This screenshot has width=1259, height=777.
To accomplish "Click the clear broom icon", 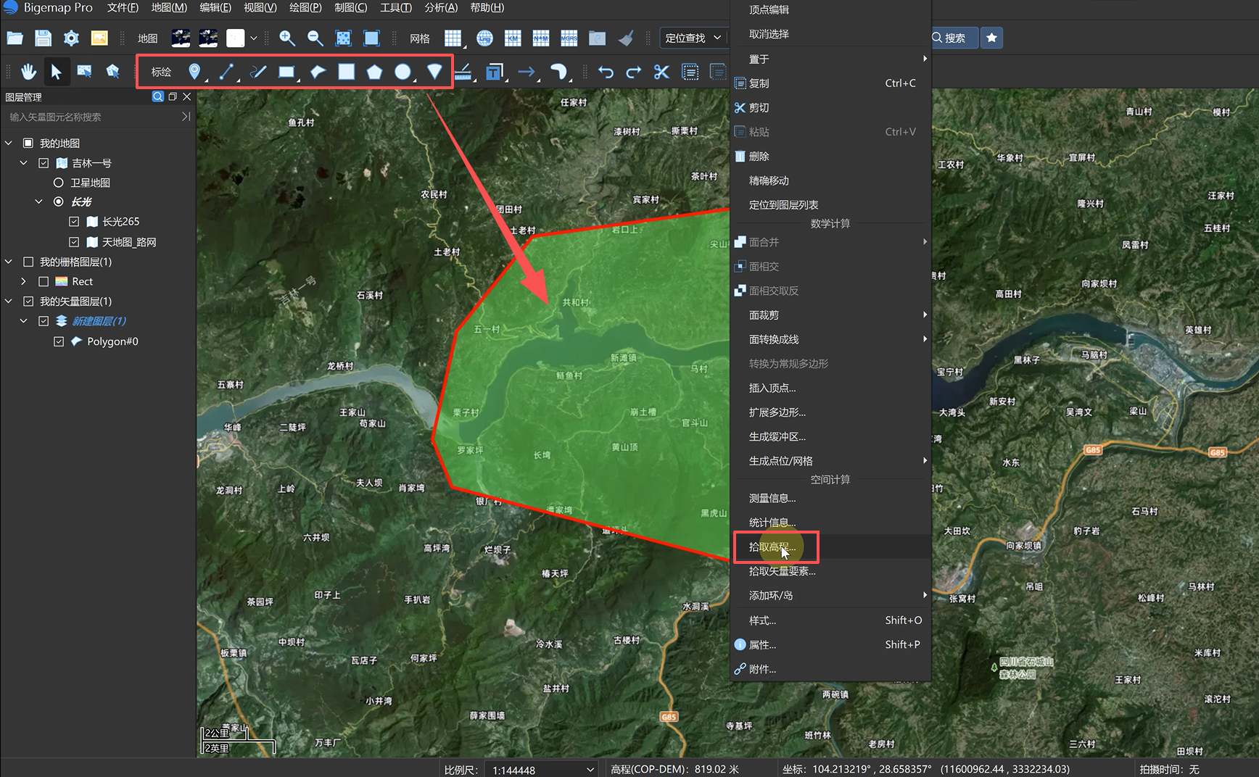I will (x=626, y=38).
